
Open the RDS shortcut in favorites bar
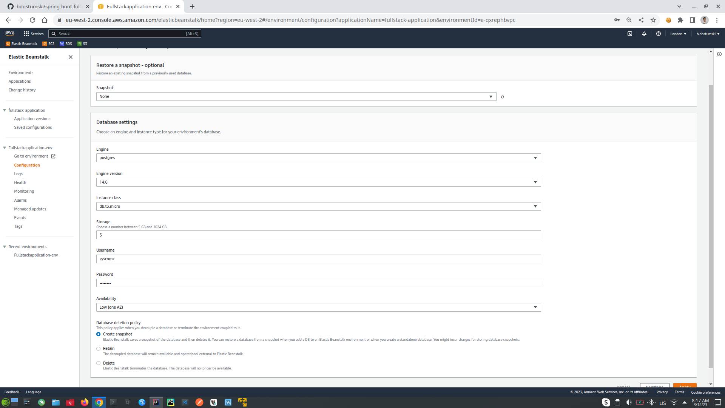pyautogui.click(x=66, y=44)
